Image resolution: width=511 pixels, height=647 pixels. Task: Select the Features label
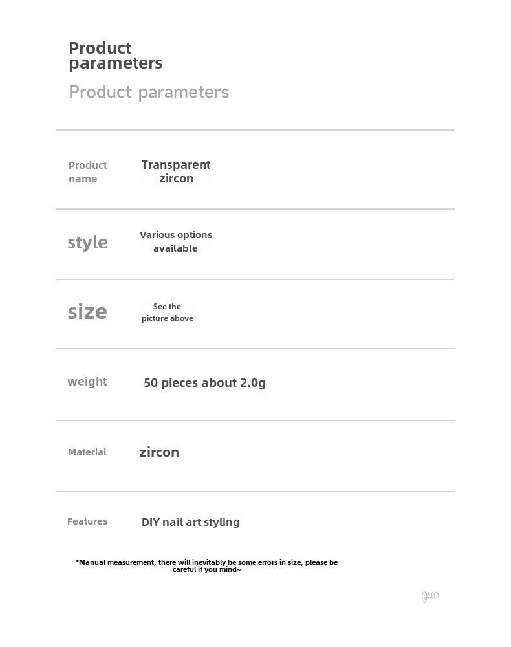(87, 521)
